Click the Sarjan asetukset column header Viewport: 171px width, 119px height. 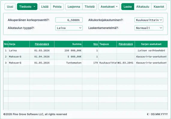pyautogui.click(x=151, y=44)
